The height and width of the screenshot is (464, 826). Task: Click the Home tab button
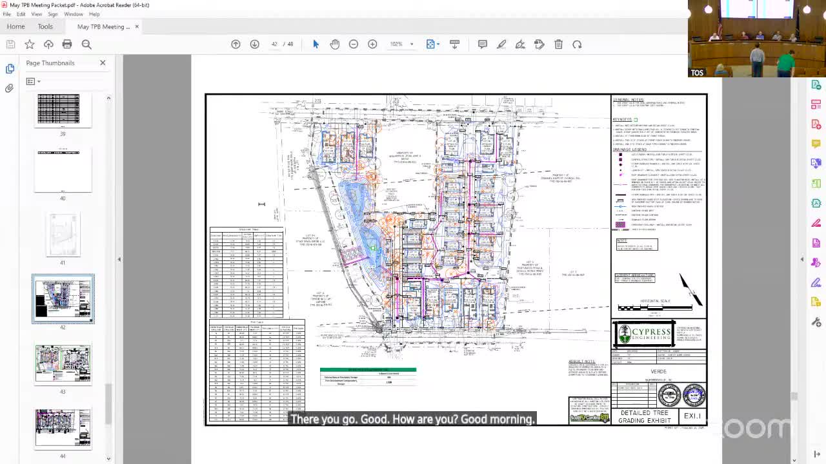(15, 26)
